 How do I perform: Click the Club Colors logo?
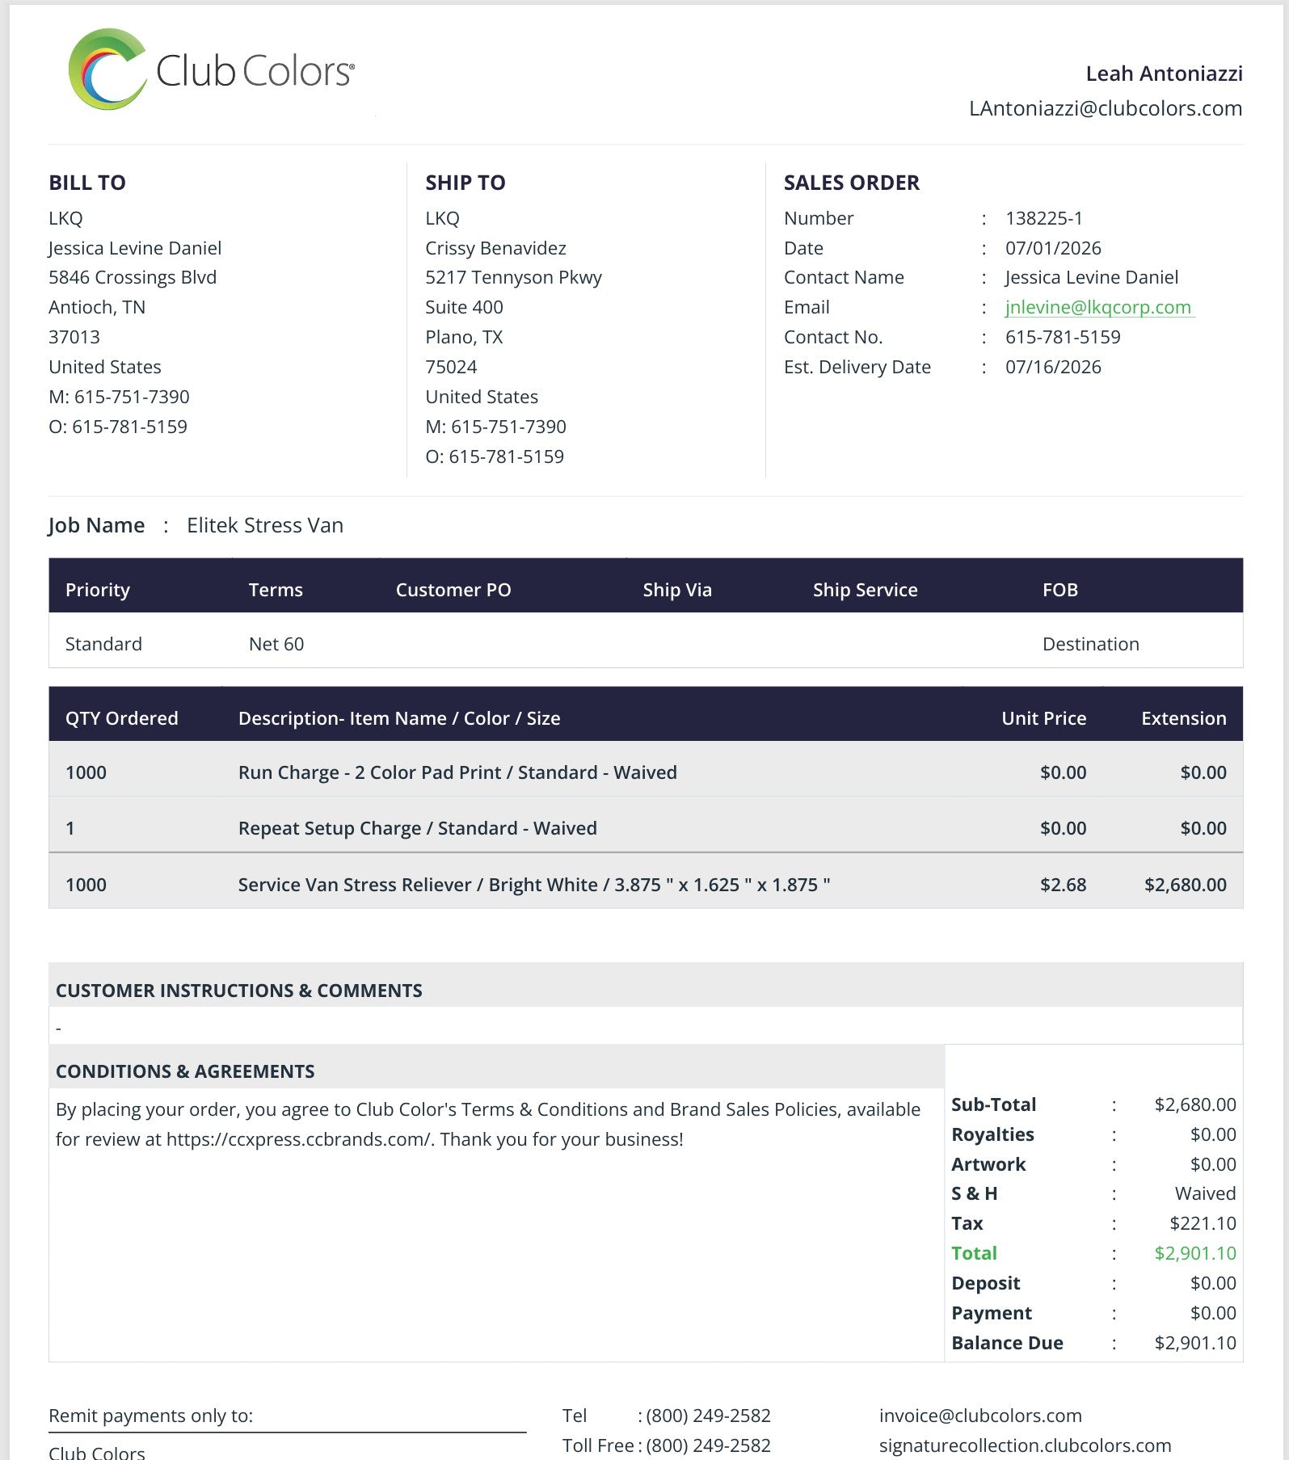211,69
